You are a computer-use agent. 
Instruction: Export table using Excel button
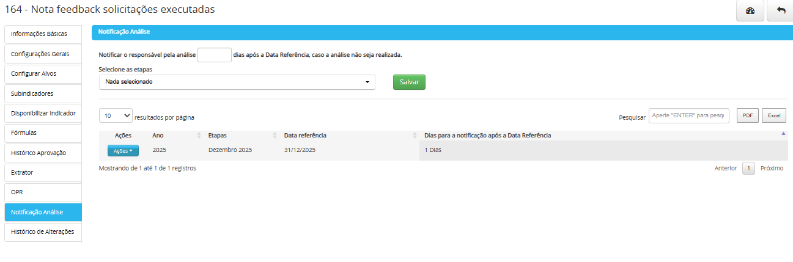point(773,115)
